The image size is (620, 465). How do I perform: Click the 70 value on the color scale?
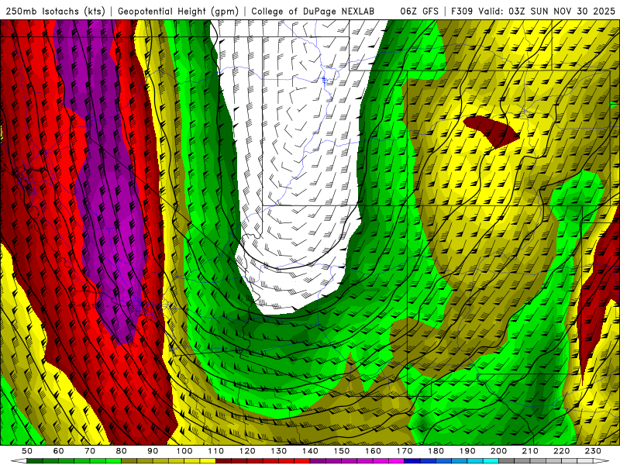90,451
